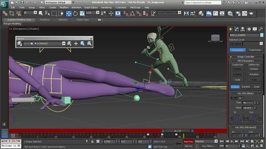
Task: Toggle Angle Snap in toolbar
Action: coord(132,13)
